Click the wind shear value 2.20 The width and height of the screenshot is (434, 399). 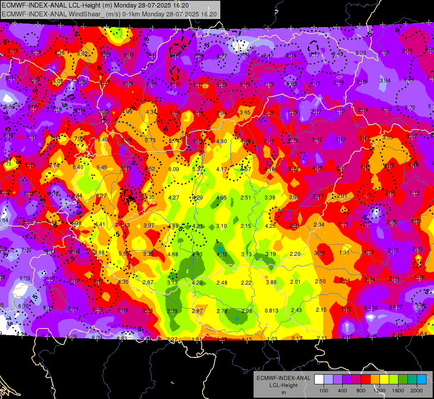click(x=295, y=254)
